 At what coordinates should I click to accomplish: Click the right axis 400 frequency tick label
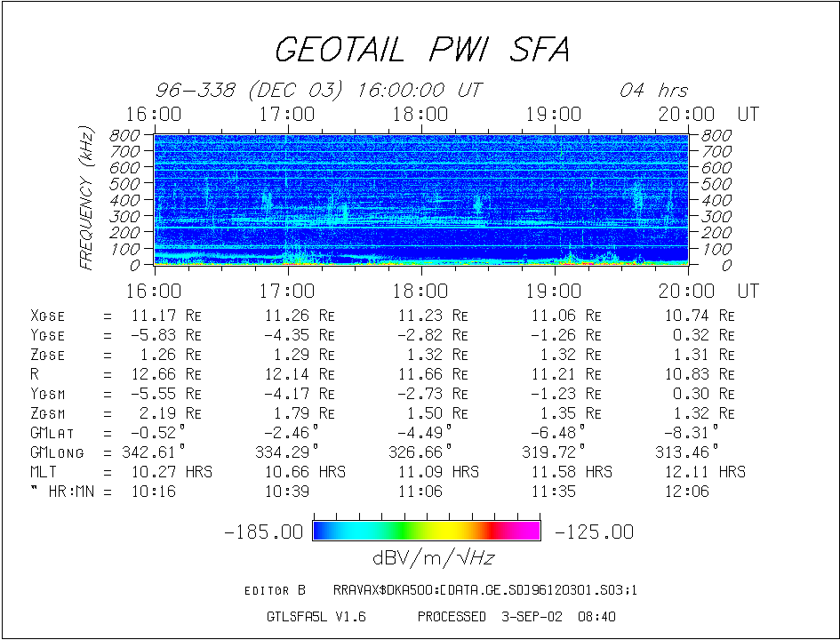tap(716, 200)
